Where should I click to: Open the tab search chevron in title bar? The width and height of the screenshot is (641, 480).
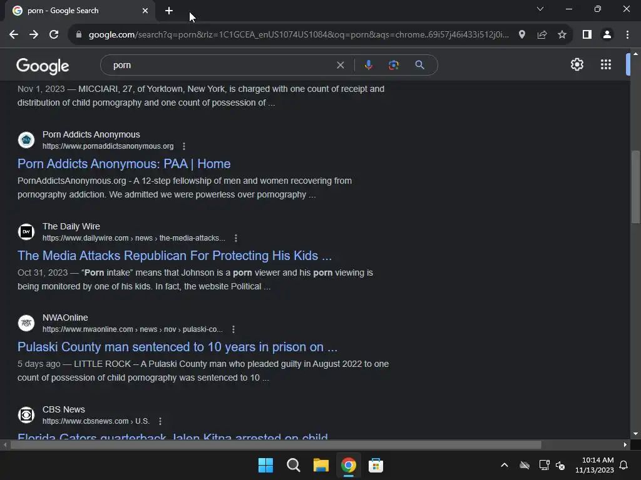(540, 9)
